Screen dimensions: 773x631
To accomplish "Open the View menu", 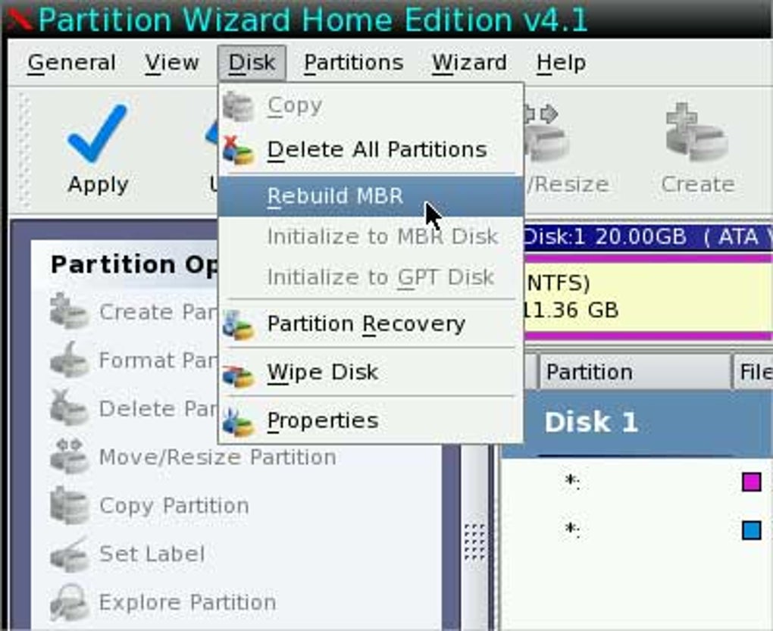I will click(x=172, y=63).
